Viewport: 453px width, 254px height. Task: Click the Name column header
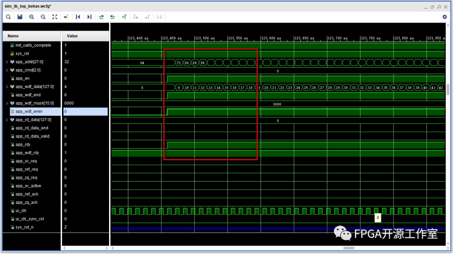pyautogui.click(x=13, y=36)
